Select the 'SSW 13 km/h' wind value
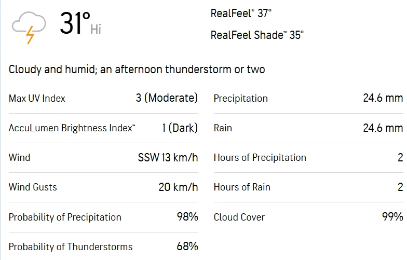 coord(168,157)
